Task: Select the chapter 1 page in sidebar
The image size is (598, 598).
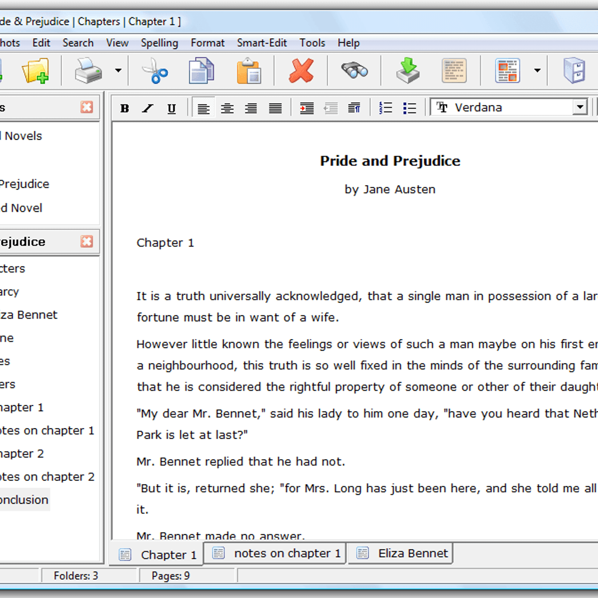Action: [x=22, y=407]
